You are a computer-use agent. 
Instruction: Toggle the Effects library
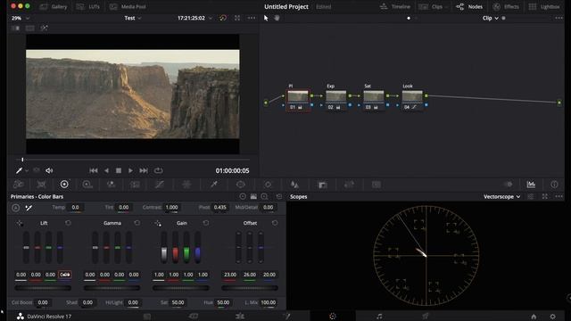(506, 6)
